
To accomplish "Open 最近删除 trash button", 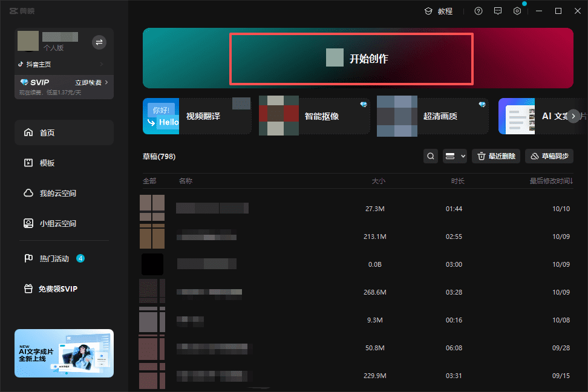I will (495, 156).
